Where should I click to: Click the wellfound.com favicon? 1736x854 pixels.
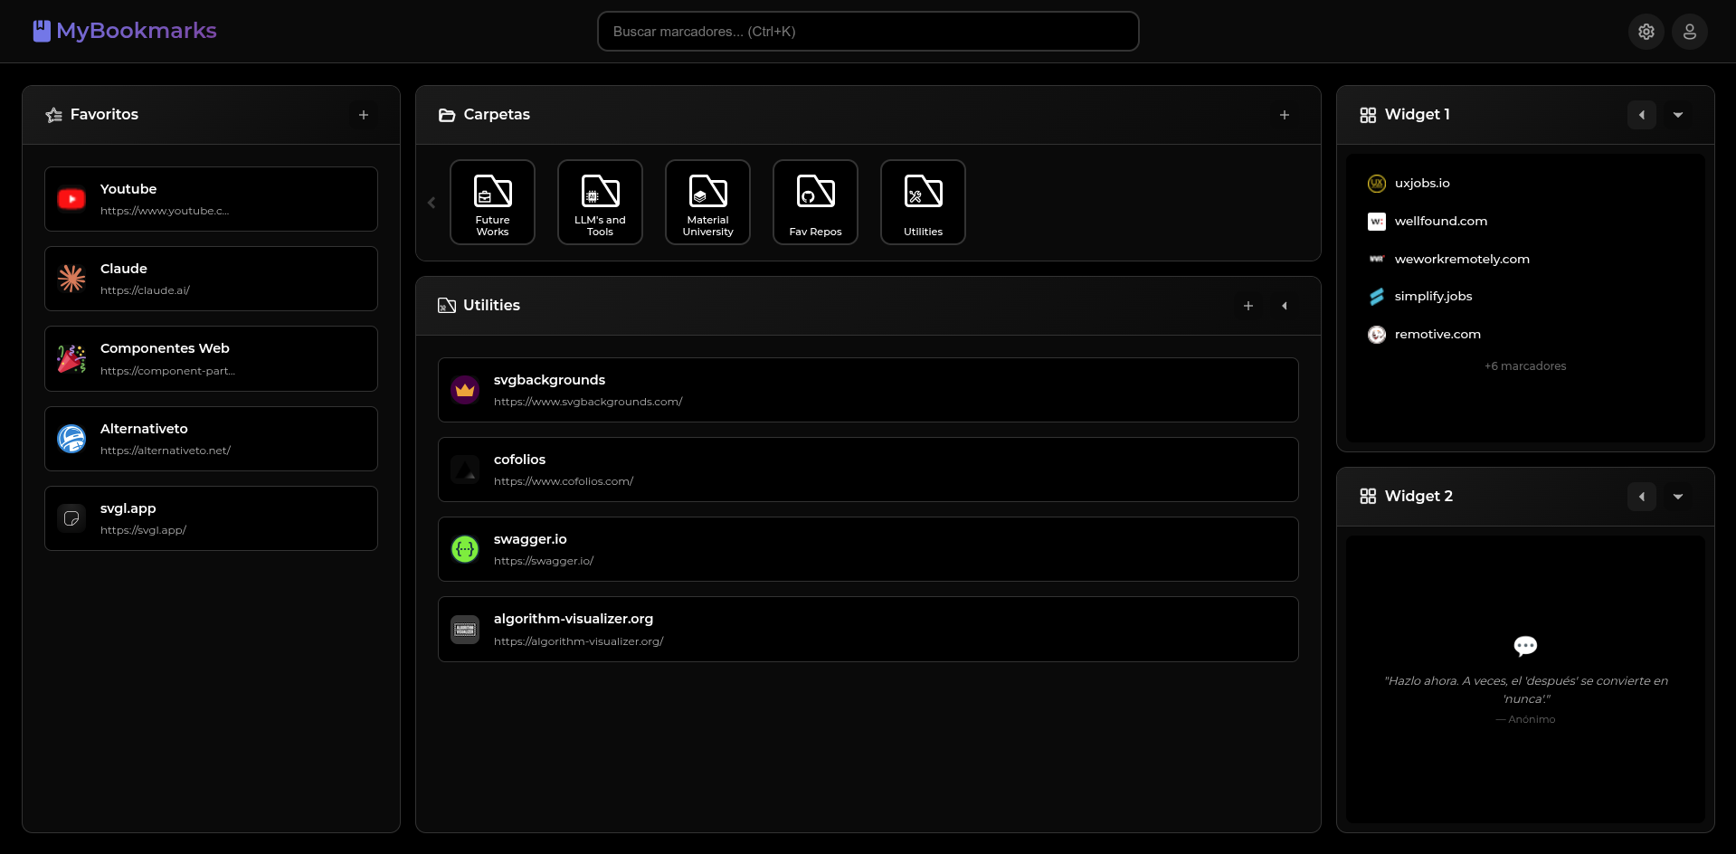coord(1377,222)
